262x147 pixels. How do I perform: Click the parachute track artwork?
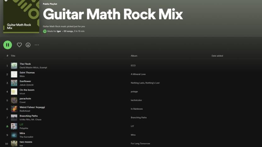(14, 101)
